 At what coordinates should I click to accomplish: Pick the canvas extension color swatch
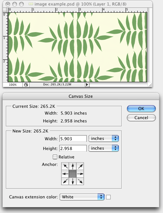point(108,197)
